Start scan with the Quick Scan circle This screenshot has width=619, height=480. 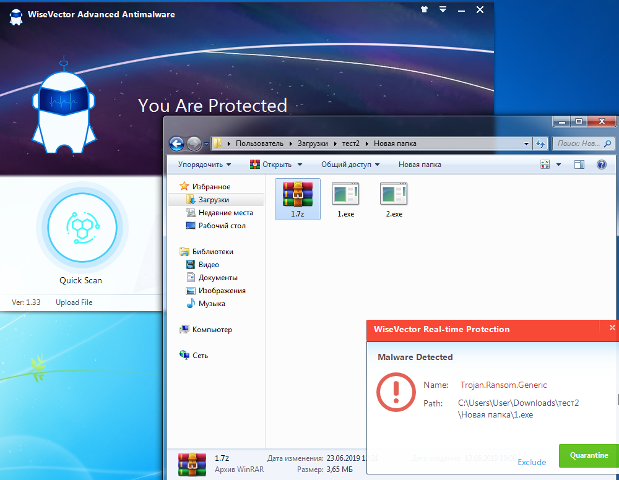pos(82,228)
